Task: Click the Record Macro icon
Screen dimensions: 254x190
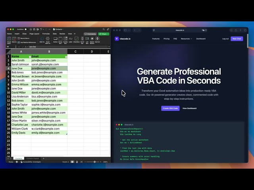Action: coord(19,38)
